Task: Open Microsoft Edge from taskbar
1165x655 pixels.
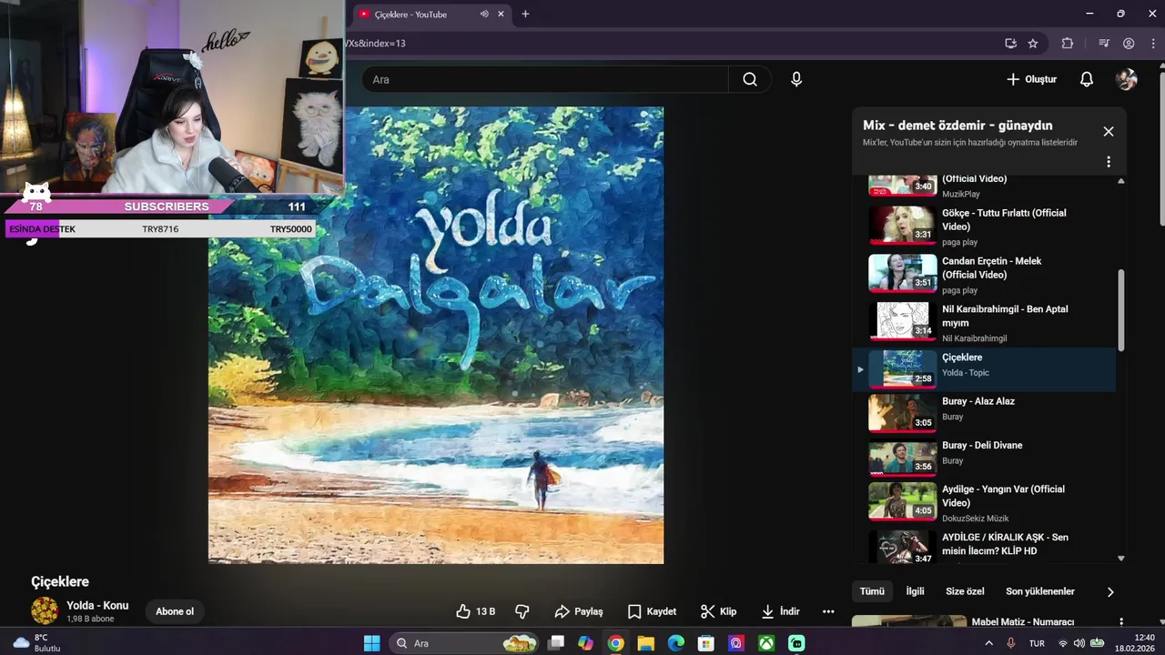Action: pyautogui.click(x=675, y=643)
